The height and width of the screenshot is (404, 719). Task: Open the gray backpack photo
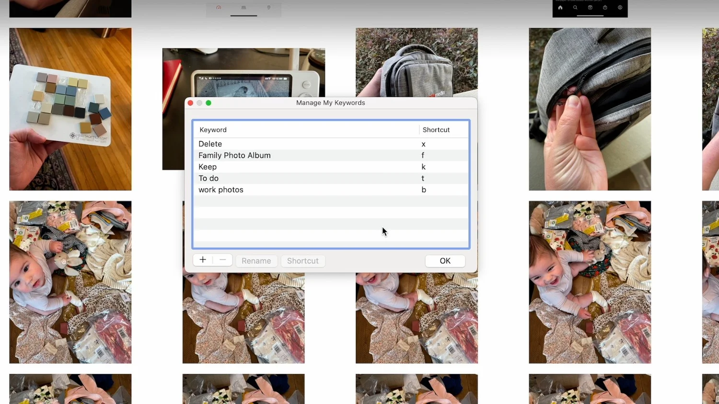coord(416,62)
